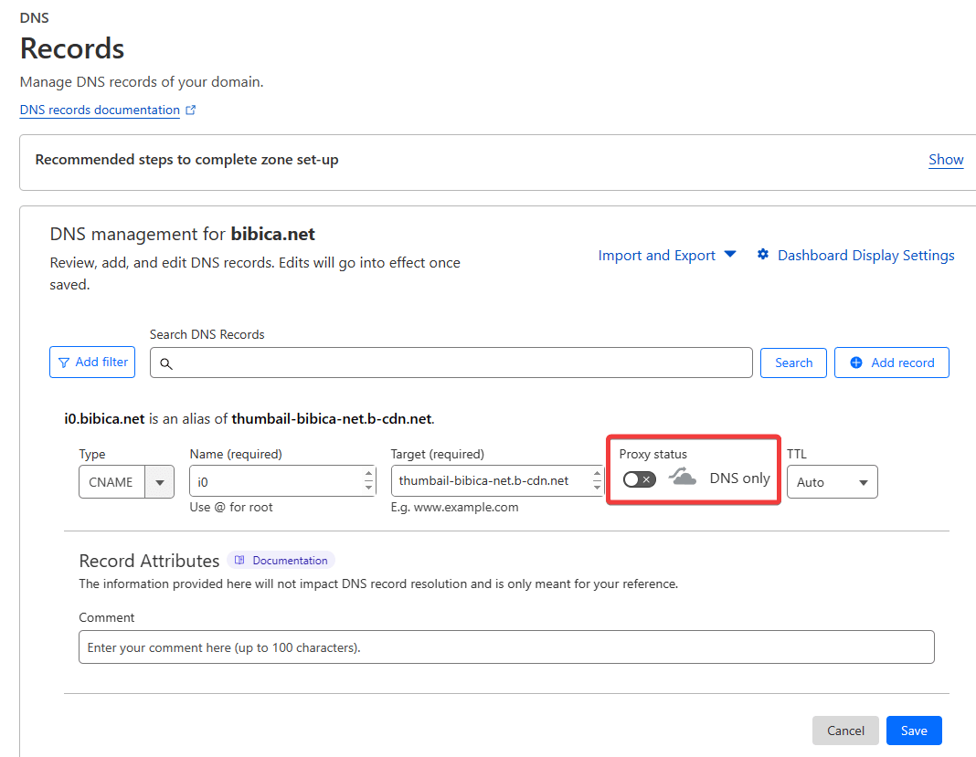Focus the Search DNS Records field
Viewport: 976px width, 757px height.
pyautogui.click(x=451, y=363)
